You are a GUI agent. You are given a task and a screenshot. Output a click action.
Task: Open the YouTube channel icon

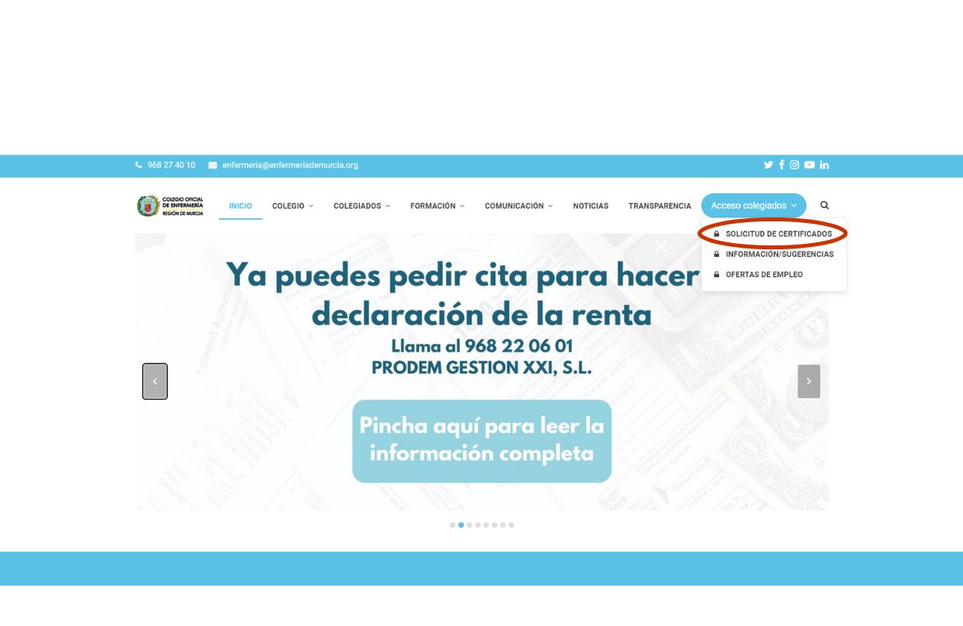pos(809,165)
